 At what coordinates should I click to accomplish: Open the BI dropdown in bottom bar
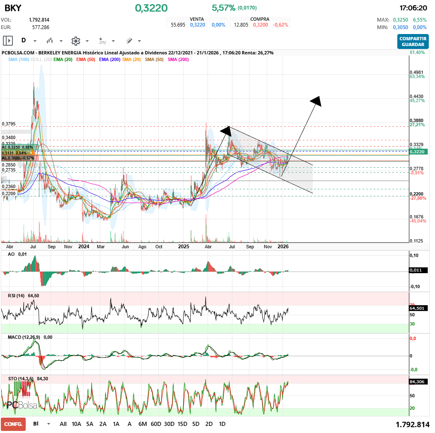click(49, 424)
